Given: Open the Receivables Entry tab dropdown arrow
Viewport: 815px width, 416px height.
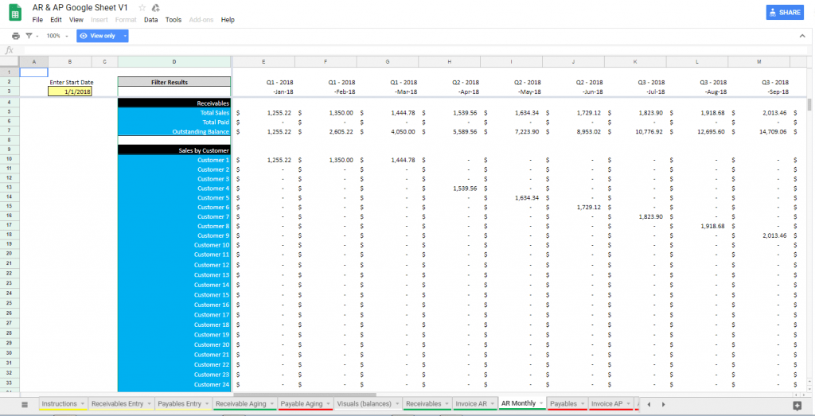Looking at the screenshot, I should 149,403.
